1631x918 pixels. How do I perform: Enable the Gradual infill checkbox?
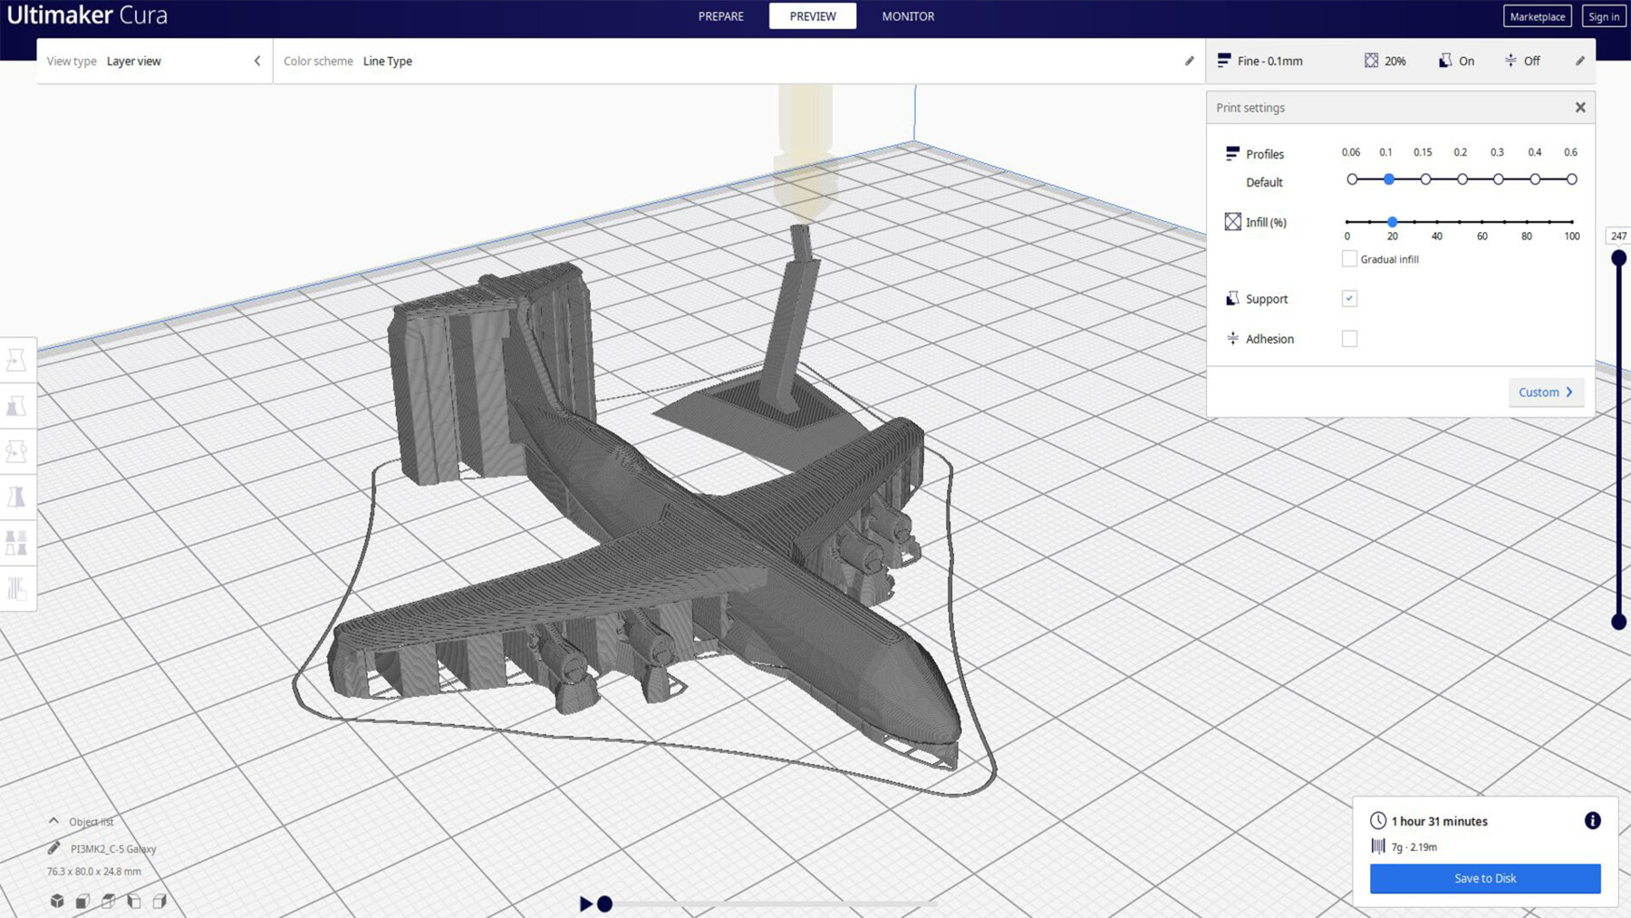tap(1348, 258)
